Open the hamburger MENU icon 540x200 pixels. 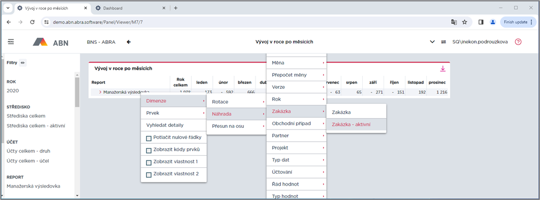pyautogui.click(x=11, y=42)
